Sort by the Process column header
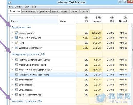The height and width of the screenshot is (105, 133). point(34,19)
